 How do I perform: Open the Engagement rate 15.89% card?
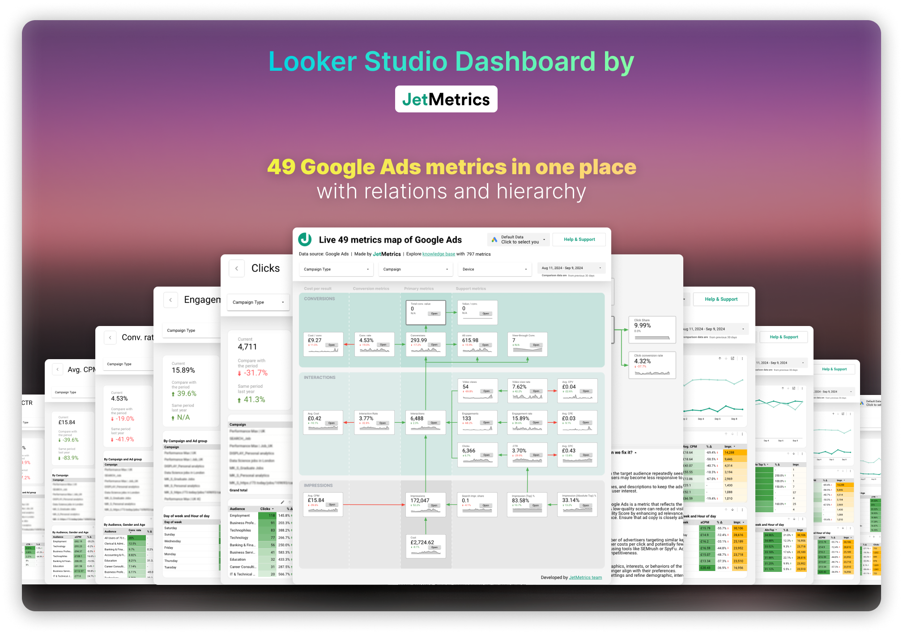tap(536, 422)
